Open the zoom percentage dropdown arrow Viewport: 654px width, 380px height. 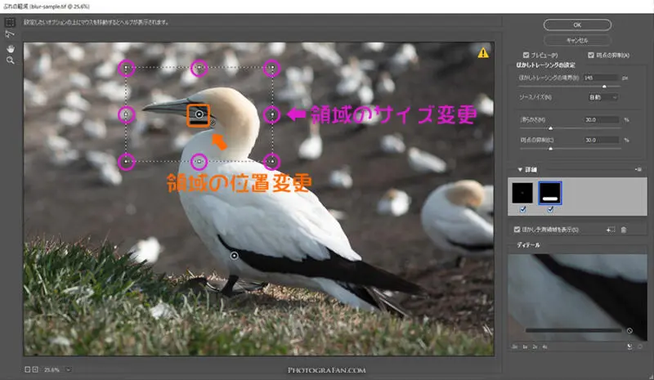click(x=69, y=369)
